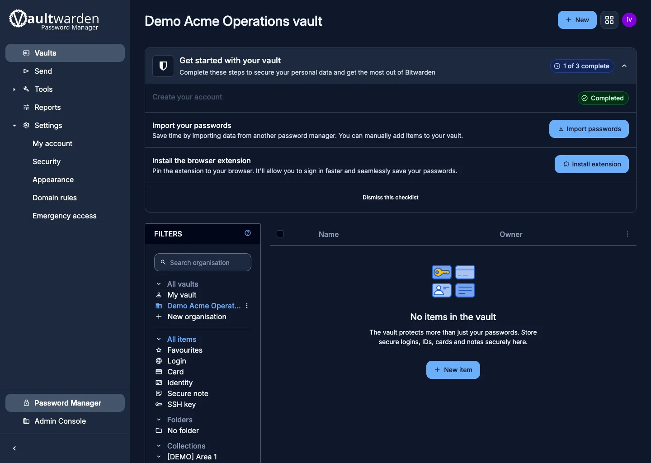Focus the Search organisation field
This screenshot has width=651, height=463.
point(203,262)
